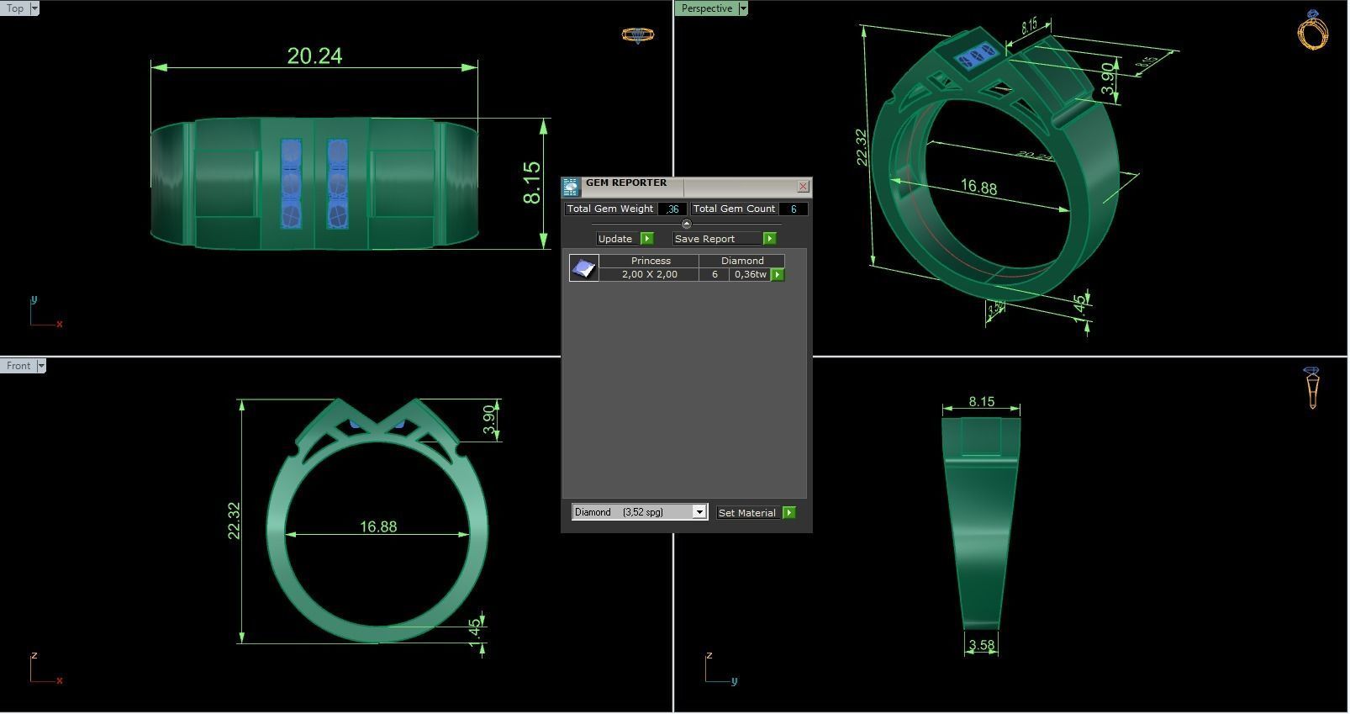The width and height of the screenshot is (1350, 714).
Task: Click the Total Gem Count label
Action: pos(734,209)
